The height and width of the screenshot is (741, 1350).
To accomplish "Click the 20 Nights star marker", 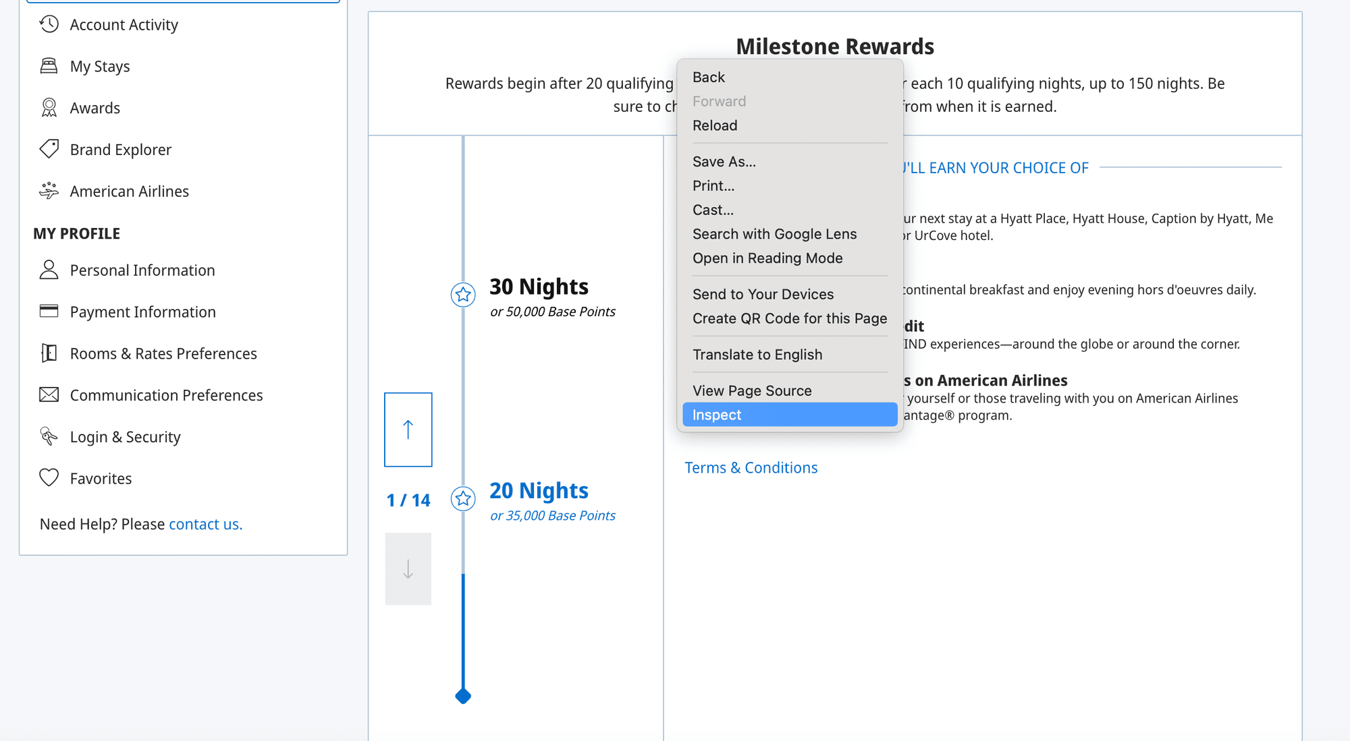I will pyautogui.click(x=463, y=498).
